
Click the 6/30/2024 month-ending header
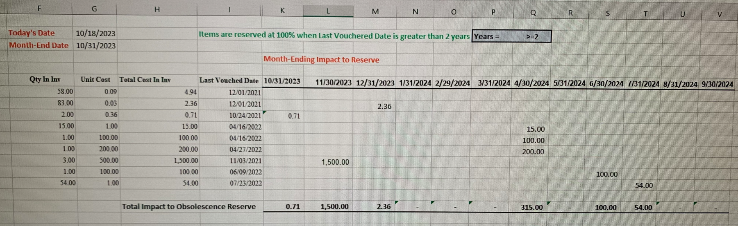pos(606,84)
